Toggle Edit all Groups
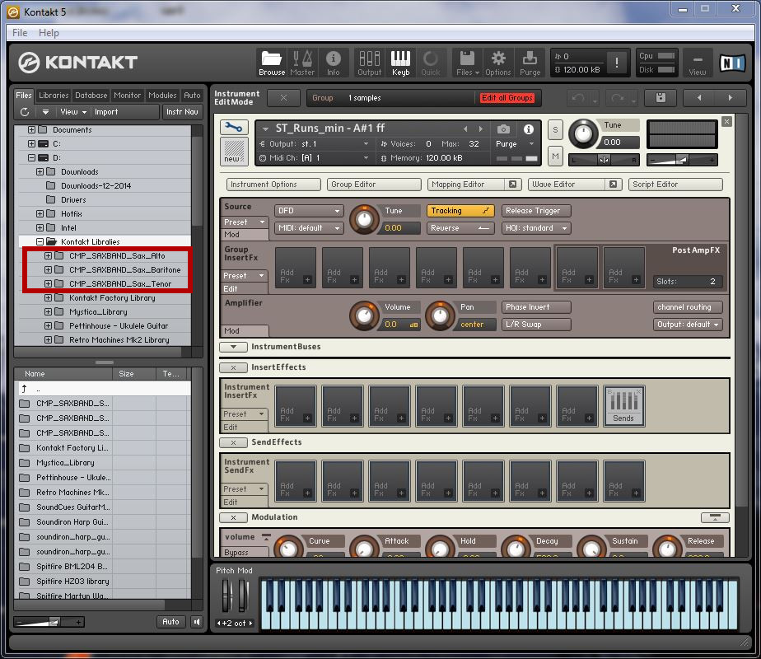The width and height of the screenshot is (761, 659). (x=507, y=98)
